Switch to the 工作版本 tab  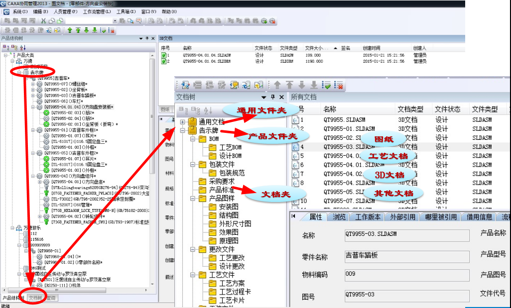click(x=368, y=217)
